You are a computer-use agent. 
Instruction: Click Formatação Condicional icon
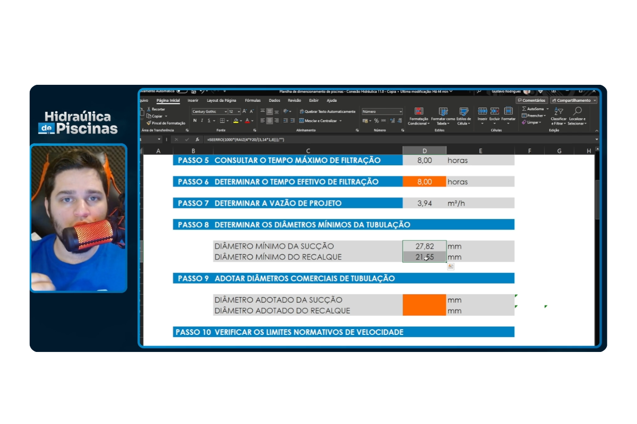419,111
